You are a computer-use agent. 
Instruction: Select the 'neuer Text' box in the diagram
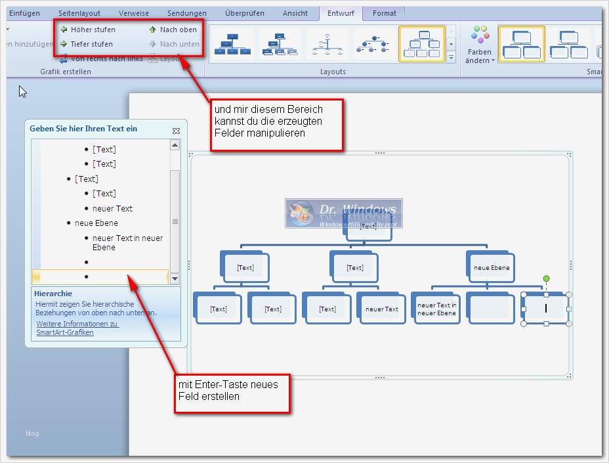[x=382, y=309]
